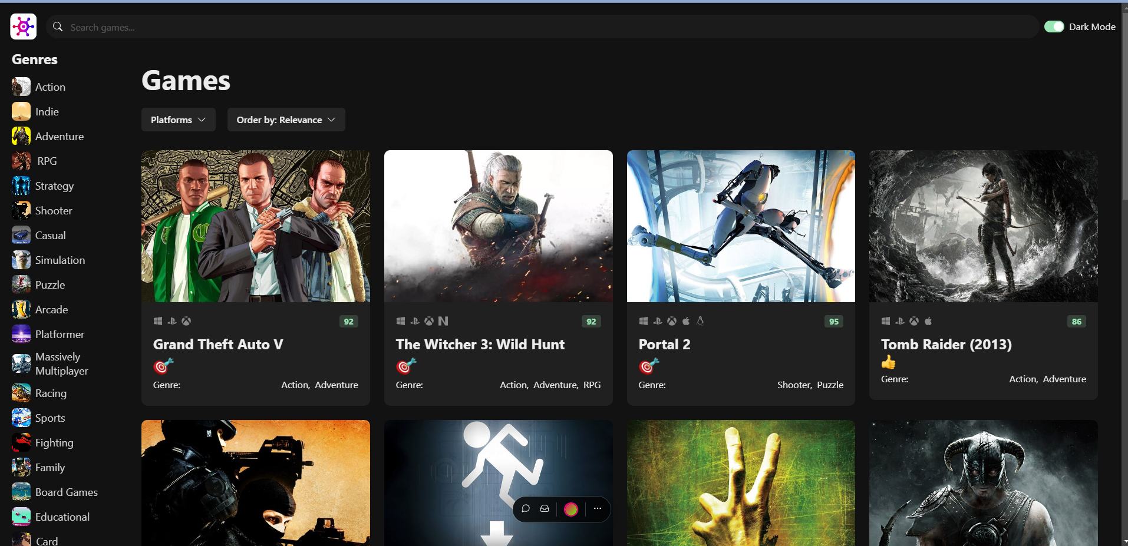Open the three-dot menu on the Portal card

[598, 509]
